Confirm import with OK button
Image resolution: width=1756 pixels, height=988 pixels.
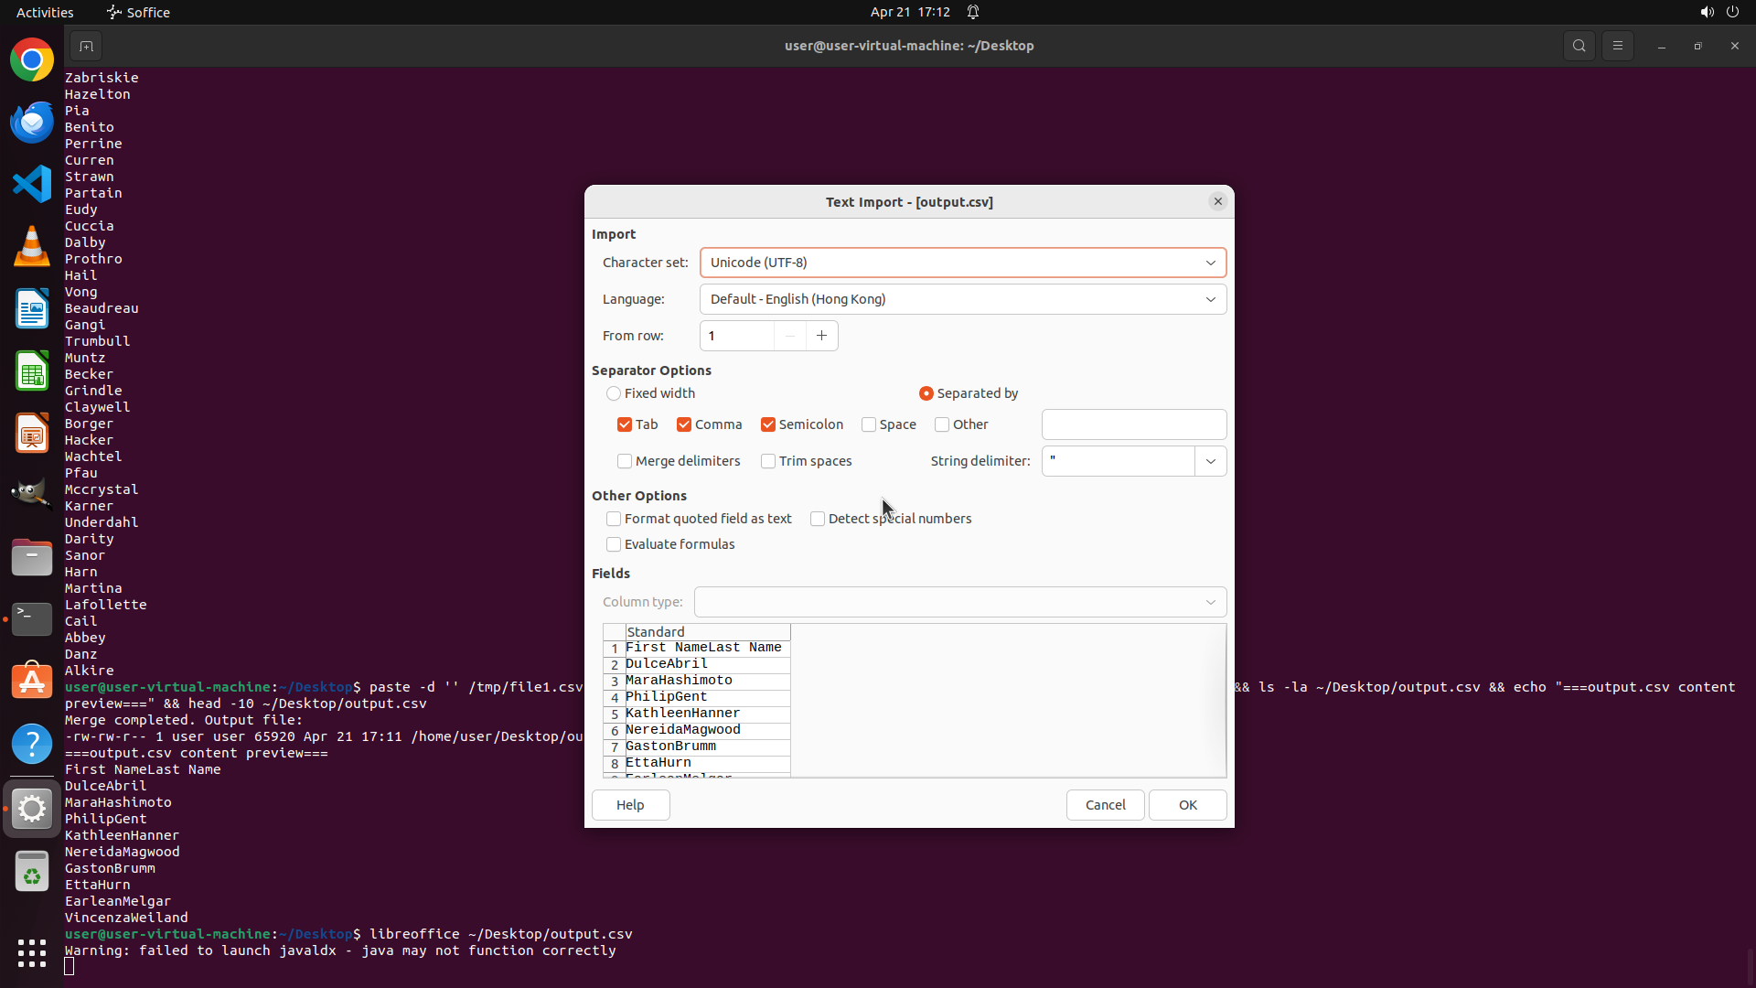[x=1187, y=805]
